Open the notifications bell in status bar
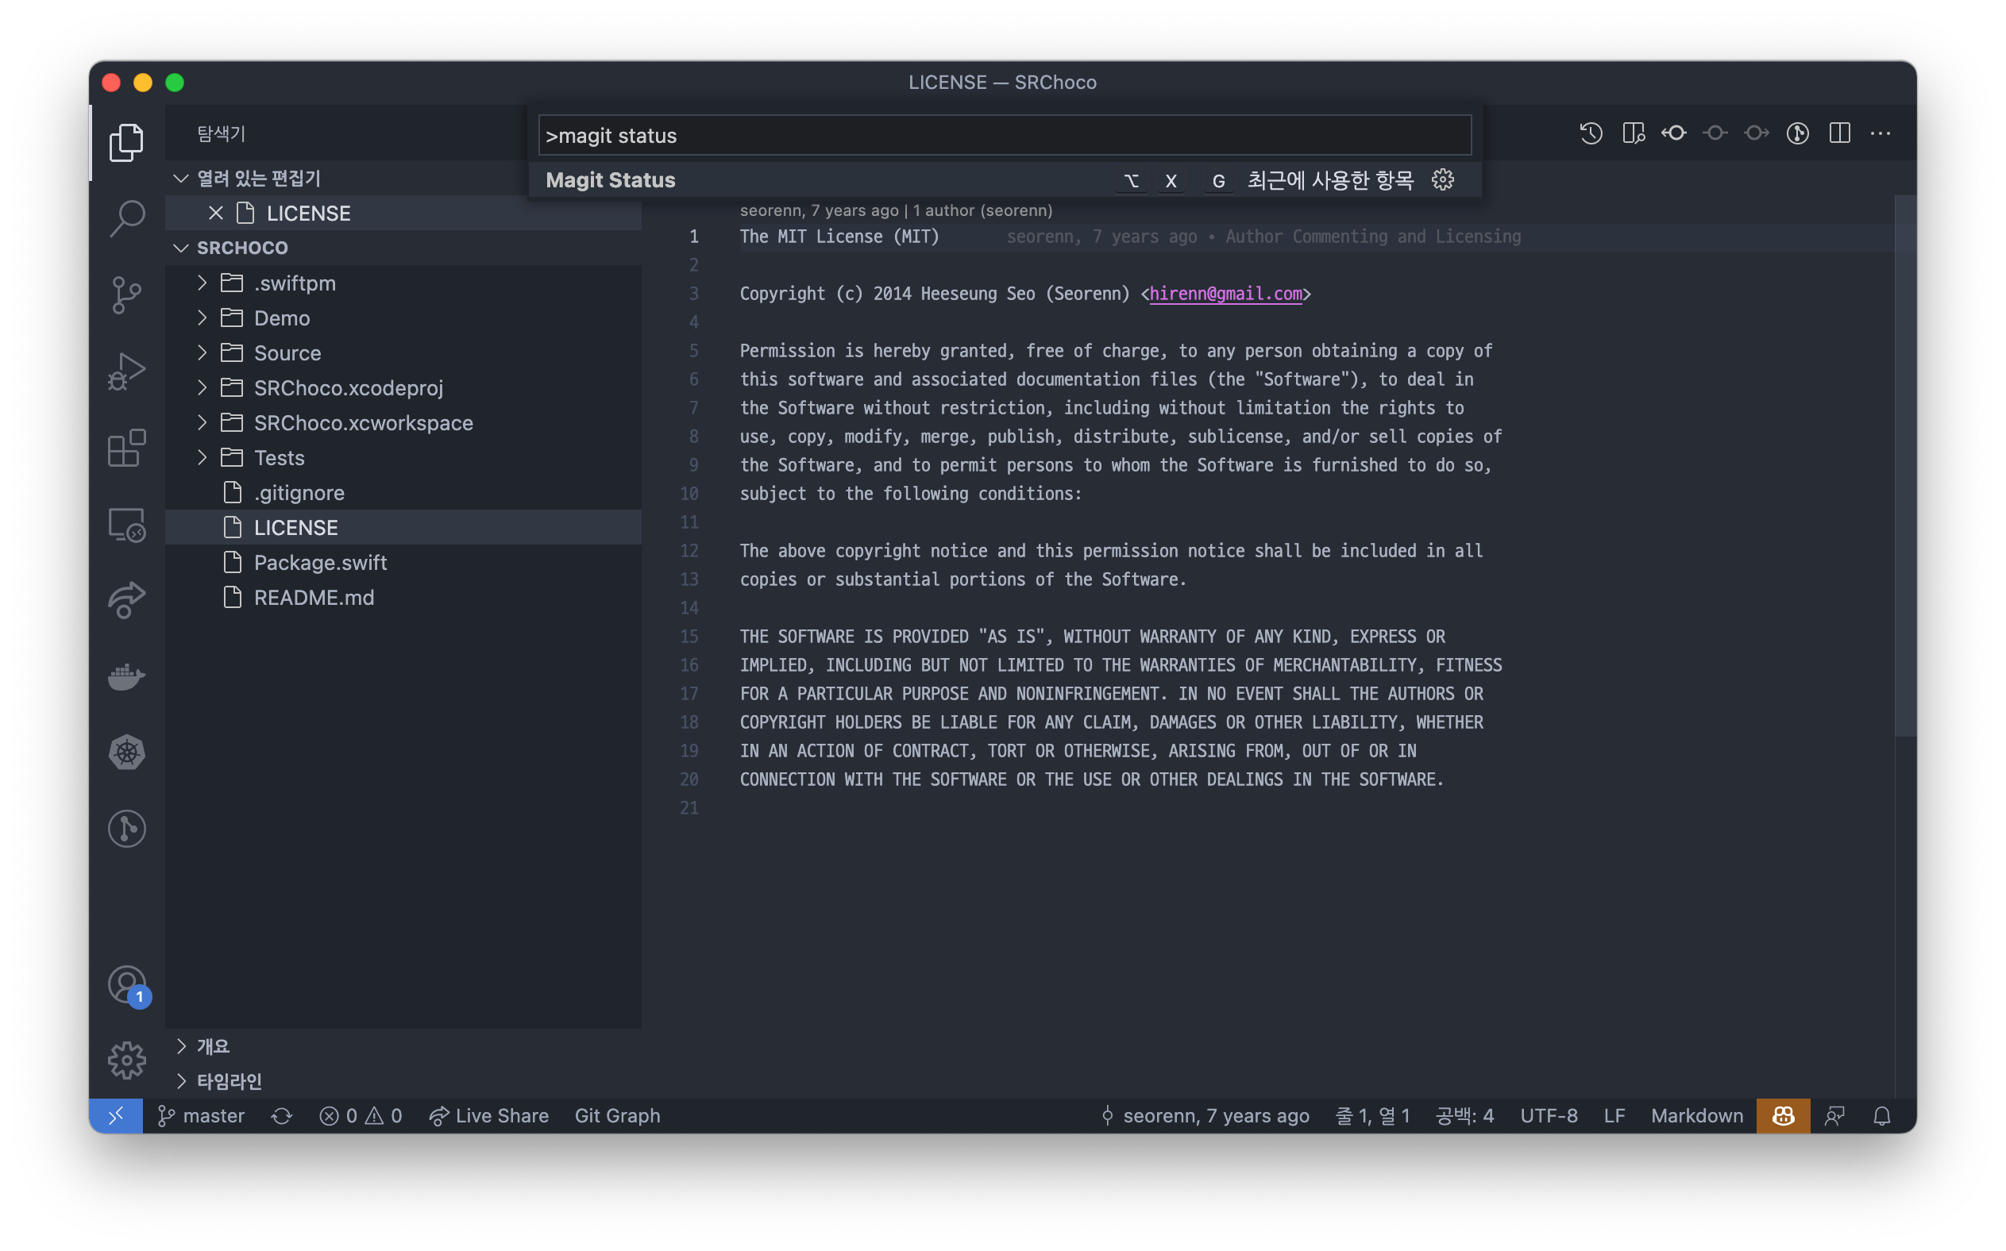This screenshot has height=1251, width=2006. tap(1881, 1116)
